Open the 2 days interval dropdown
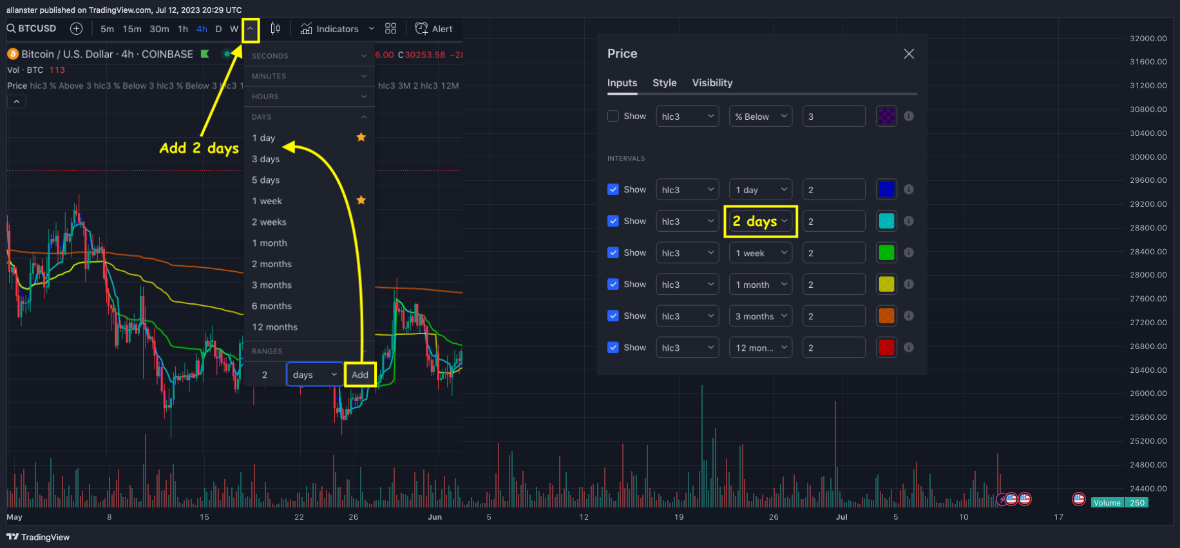Screen dimensions: 1180x548 pyautogui.click(x=761, y=222)
